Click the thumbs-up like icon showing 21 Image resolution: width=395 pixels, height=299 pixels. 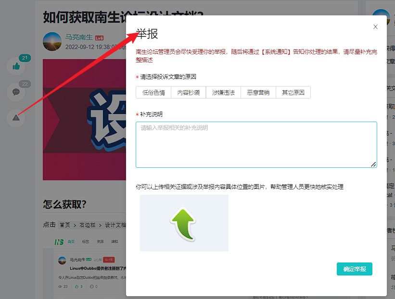point(15,66)
